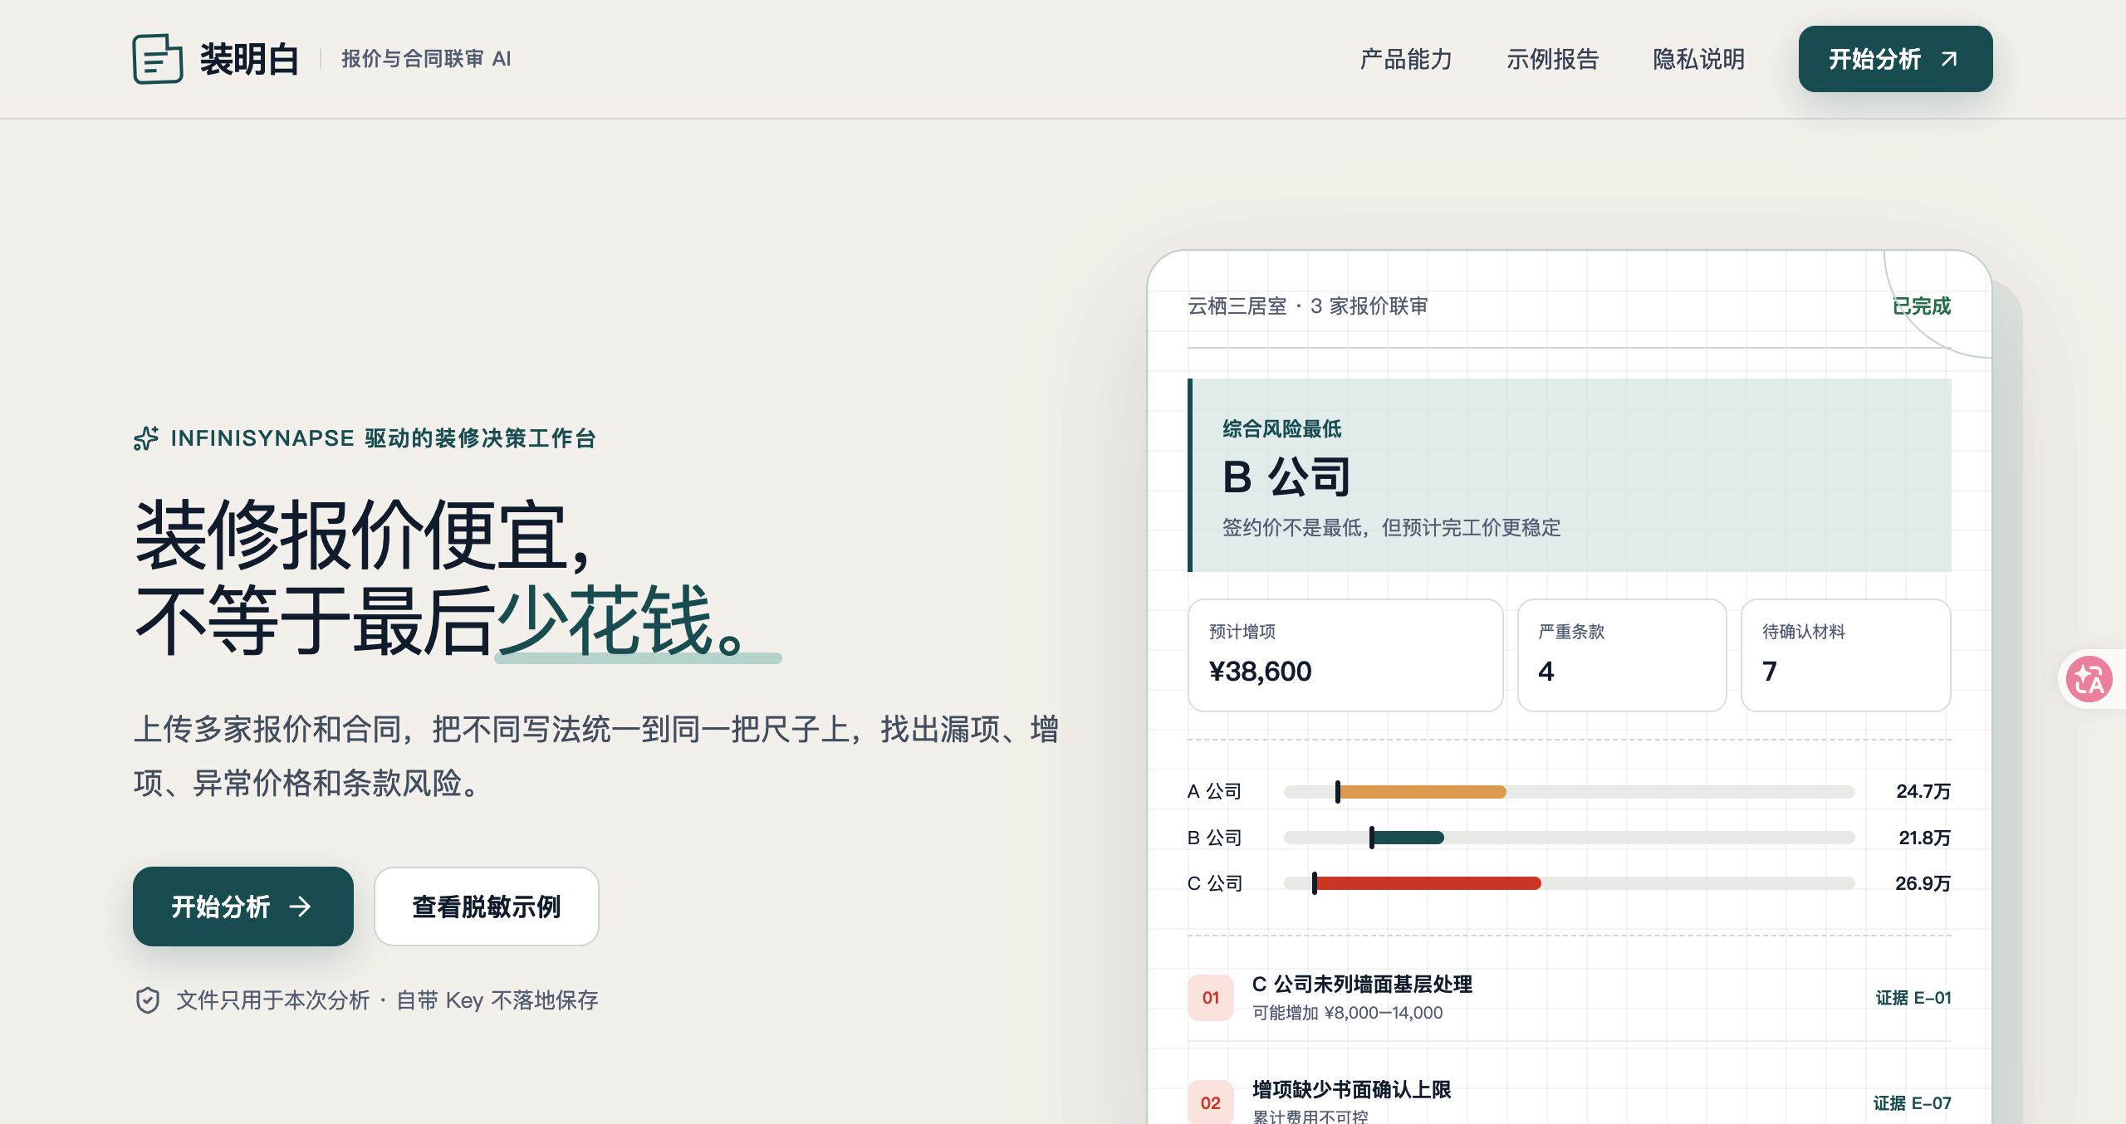Screen dimensions: 2126x1124
Task: Click 云栖三居室 · 3 家报价联审 title
Action: [x=1308, y=306]
